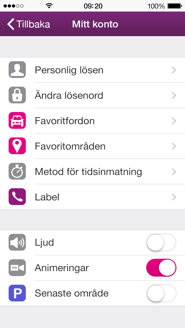
Task: Go back with the Tillbaka button
Action: (x=29, y=24)
